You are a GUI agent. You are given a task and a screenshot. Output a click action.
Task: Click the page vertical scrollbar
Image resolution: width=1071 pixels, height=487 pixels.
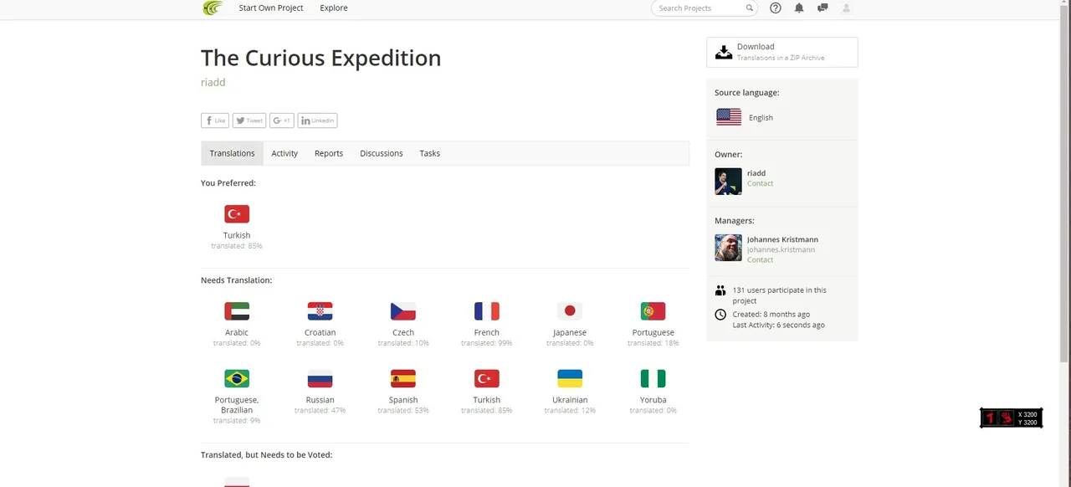(1065, 184)
